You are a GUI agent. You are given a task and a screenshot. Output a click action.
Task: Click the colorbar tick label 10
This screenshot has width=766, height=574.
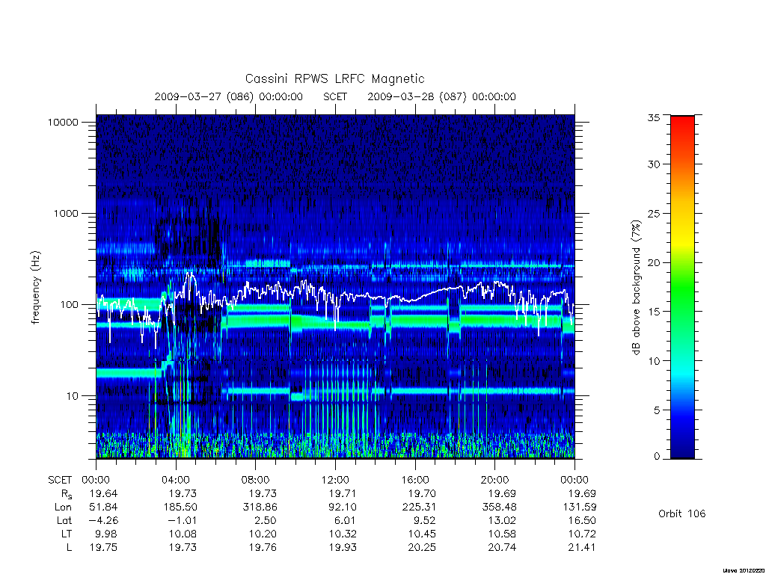click(654, 361)
